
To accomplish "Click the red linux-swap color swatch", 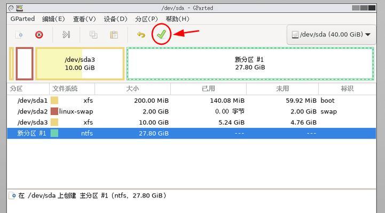I will 54,111.
